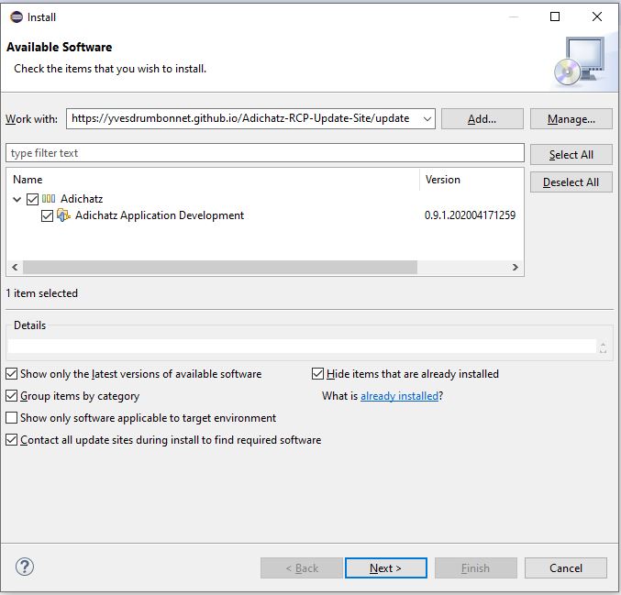The height and width of the screenshot is (595, 621).
Task: Click the Details section scroll arrows
Action: click(x=603, y=347)
